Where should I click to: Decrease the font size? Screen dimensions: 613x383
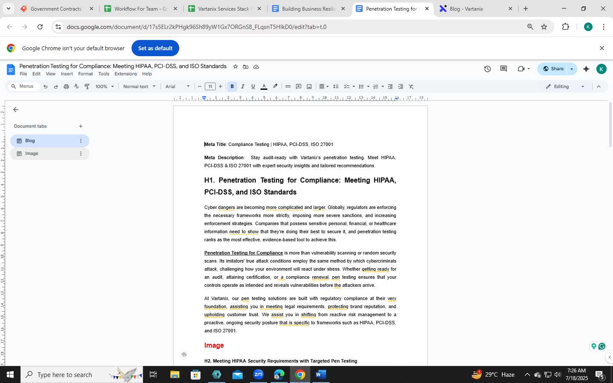point(200,86)
